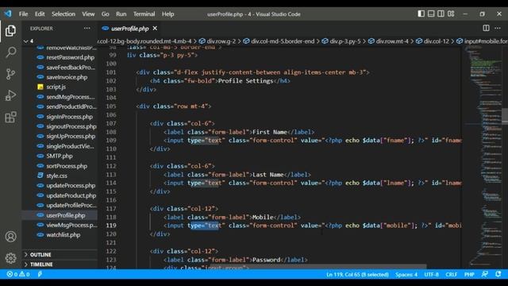Open signoutProcess.php file

71,126
